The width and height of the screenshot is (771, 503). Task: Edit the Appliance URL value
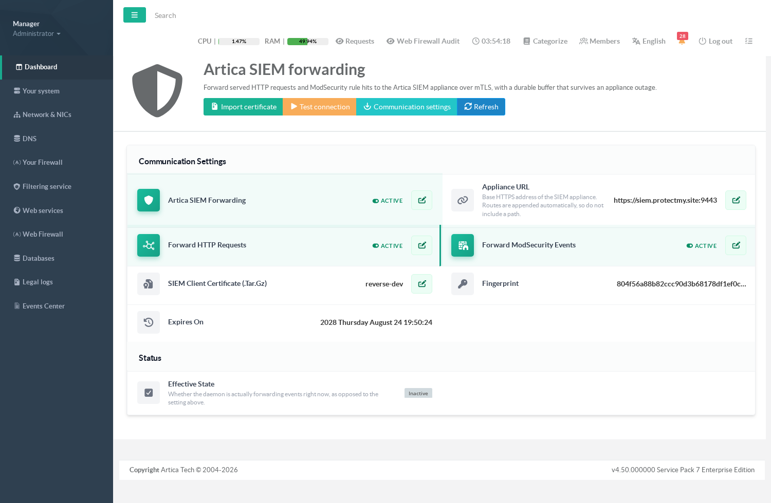(x=736, y=200)
